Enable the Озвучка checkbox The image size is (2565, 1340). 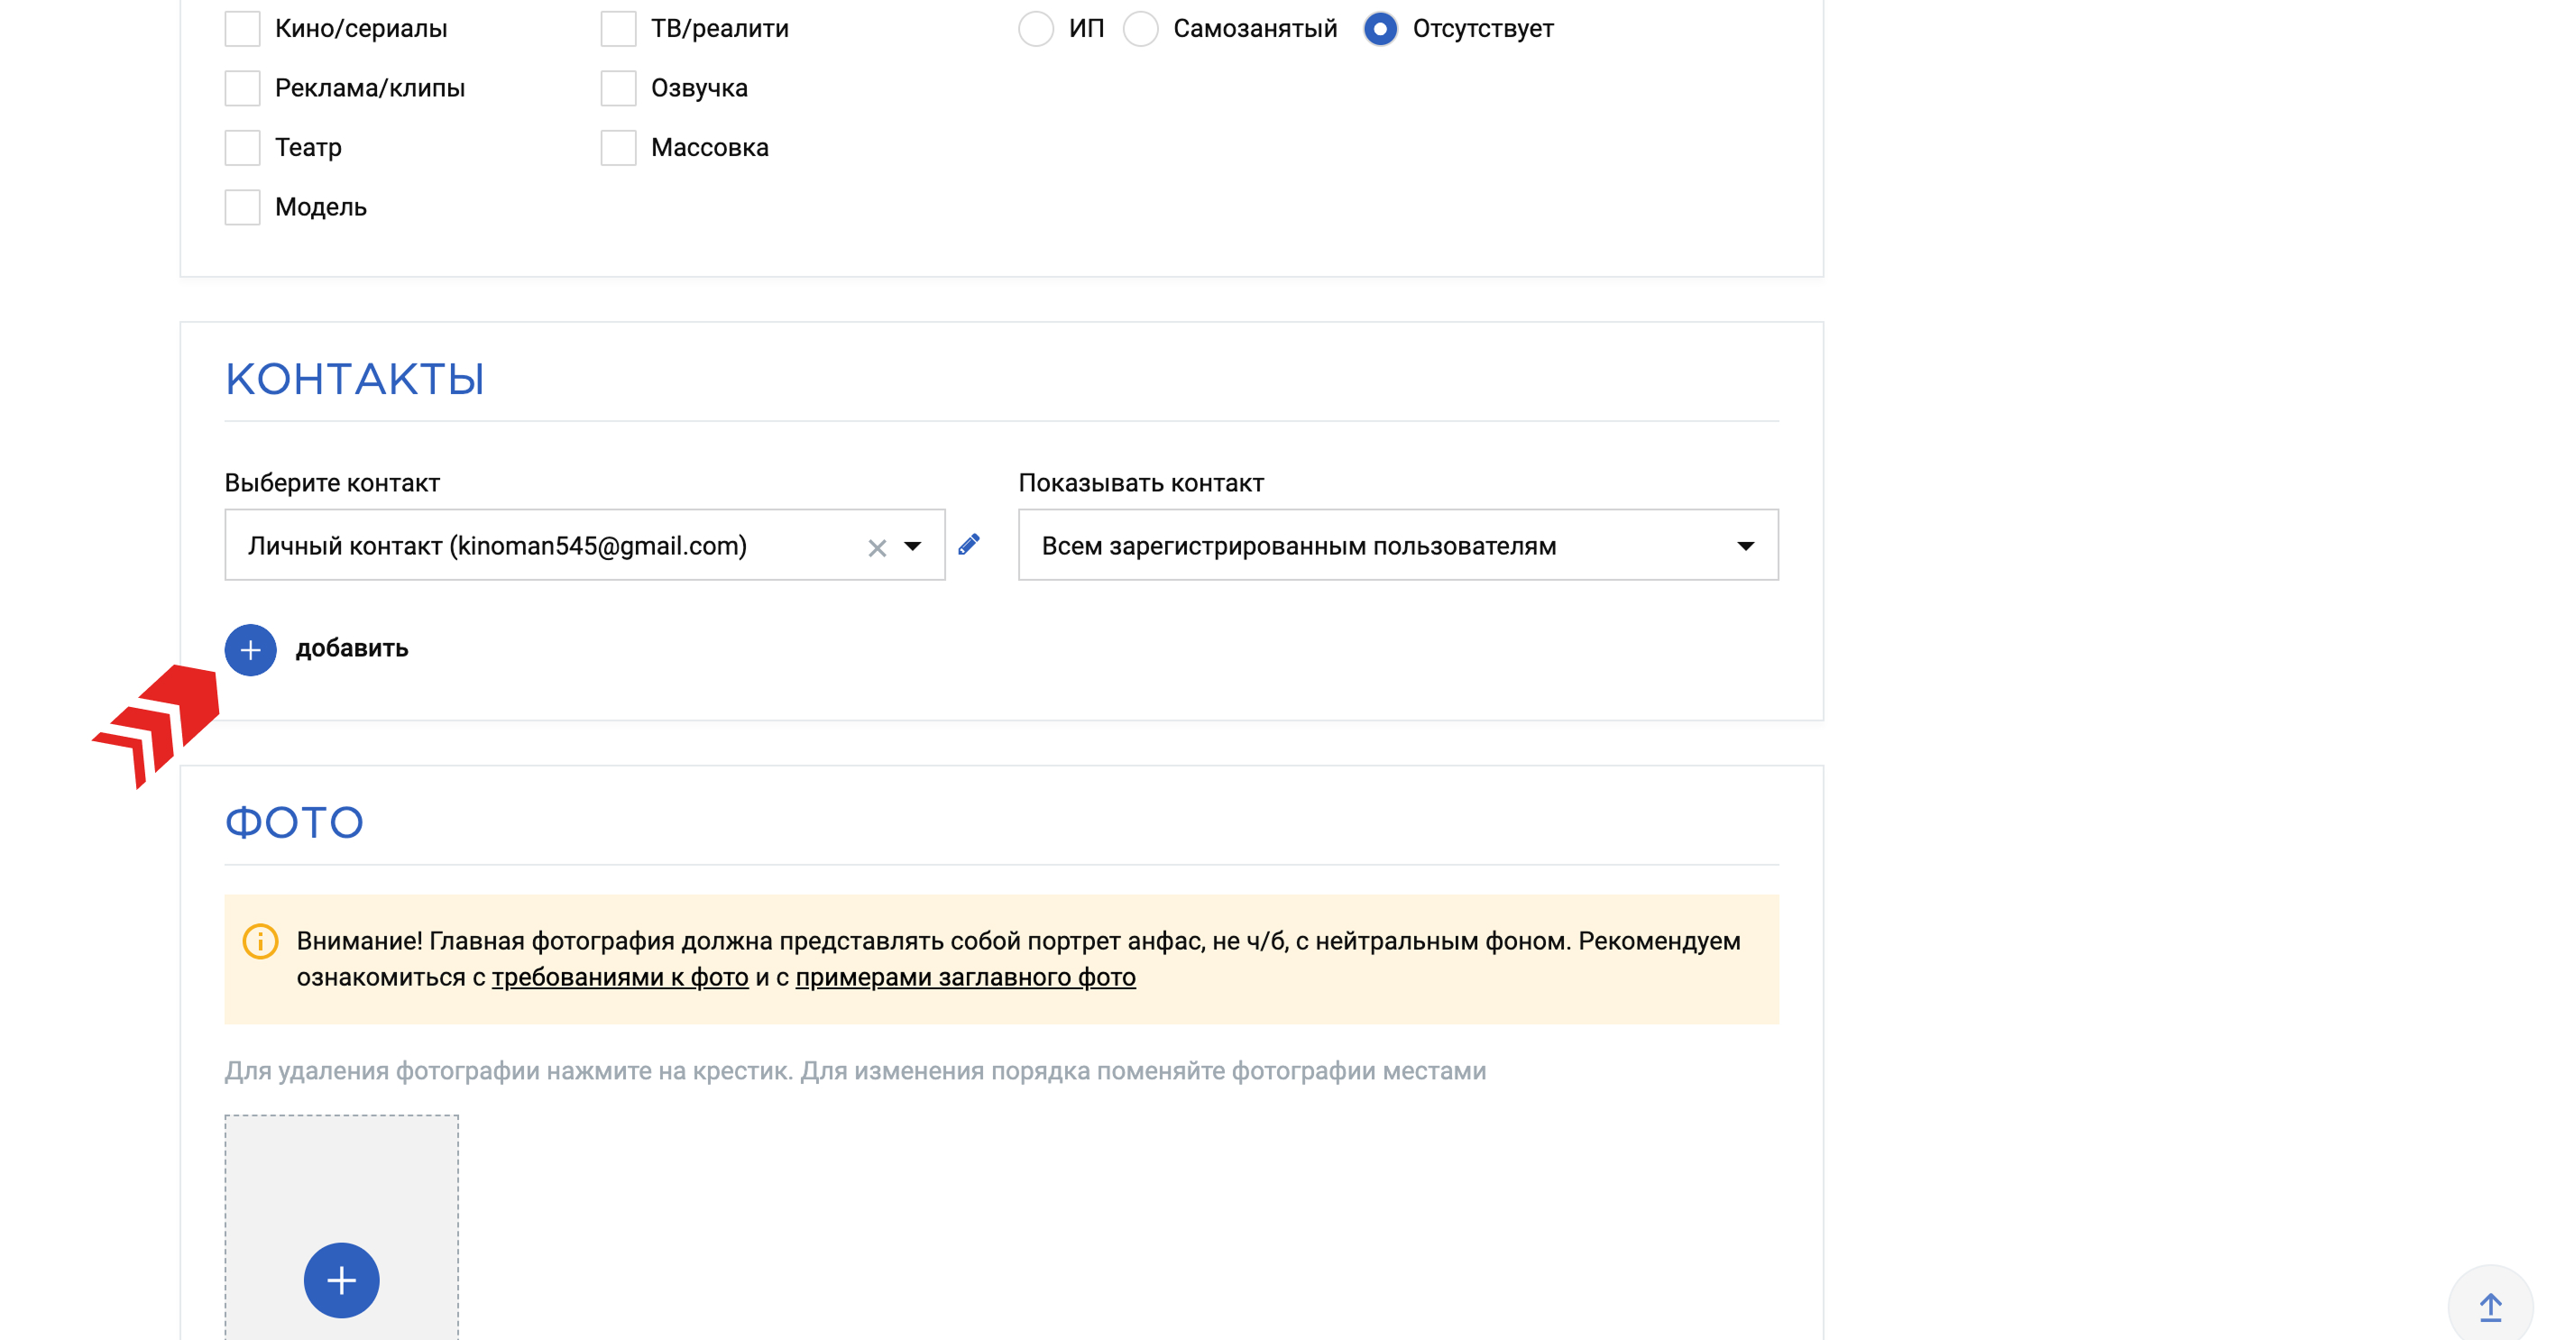pos(619,88)
